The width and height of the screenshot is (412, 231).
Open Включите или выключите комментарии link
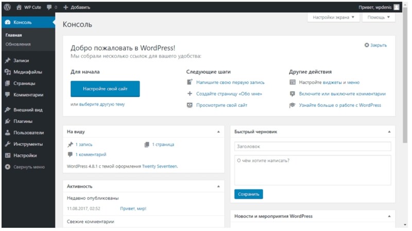point(342,94)
